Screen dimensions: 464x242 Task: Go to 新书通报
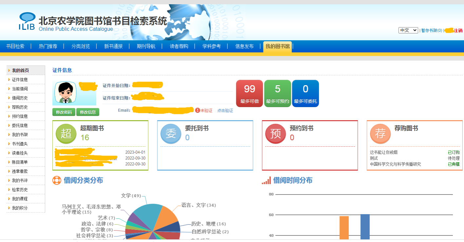[113, 46]
